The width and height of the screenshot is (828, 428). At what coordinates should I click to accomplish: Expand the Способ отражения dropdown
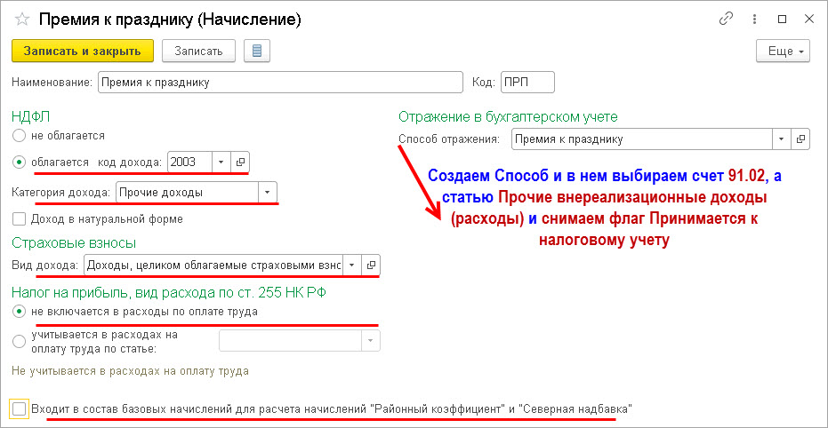pyautogui.click(x=782, y=139)
